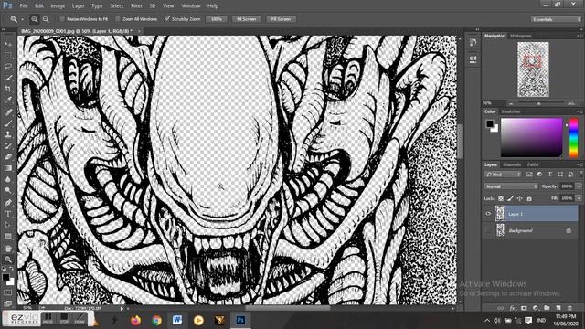The width and height of the screenshot is (585, 329).
Task: Switch to the Channels tab
Action: pyautogui.click(x=512, y=164)
